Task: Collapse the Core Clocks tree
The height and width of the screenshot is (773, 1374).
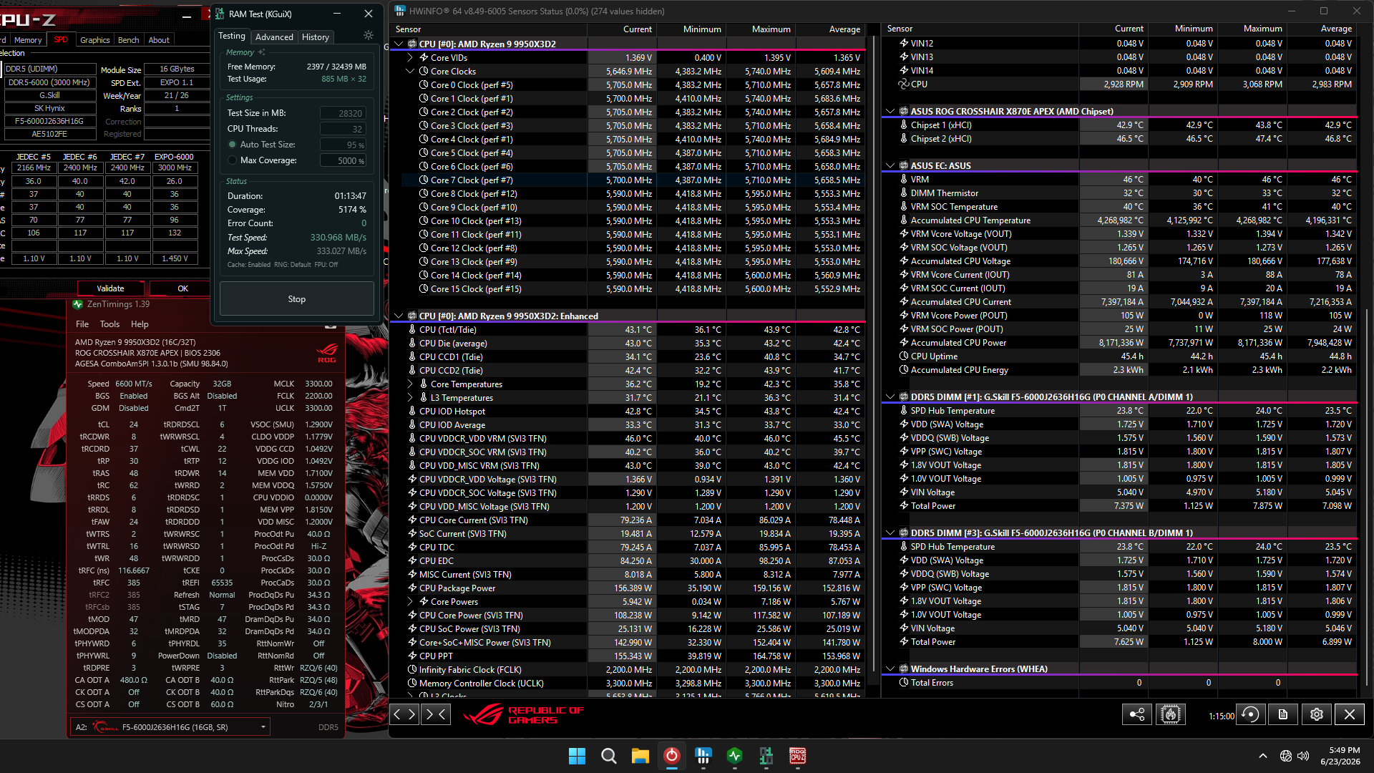Action: (x=410, y=72)
